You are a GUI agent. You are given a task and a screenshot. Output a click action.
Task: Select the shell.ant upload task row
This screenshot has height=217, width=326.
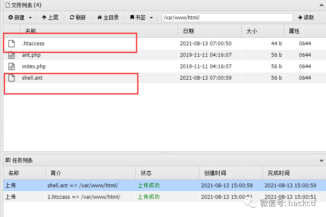(x=165, y=185)
